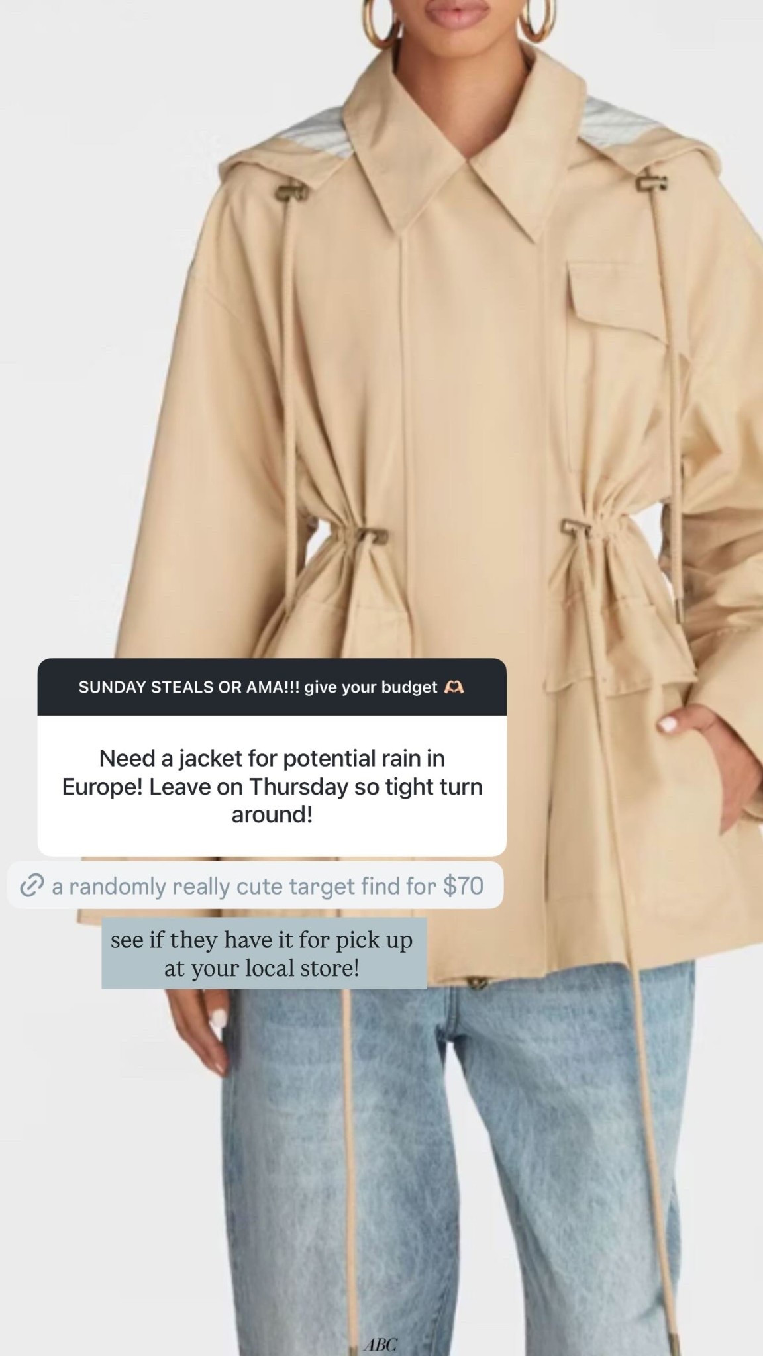Tap the right waist drawstring clasp
This screenshot has height=1356, width=763.
click(576, 526)
